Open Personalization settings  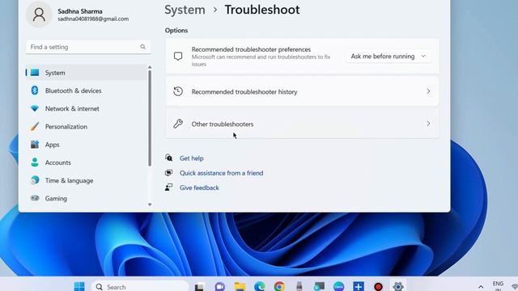tap(86, 126)
